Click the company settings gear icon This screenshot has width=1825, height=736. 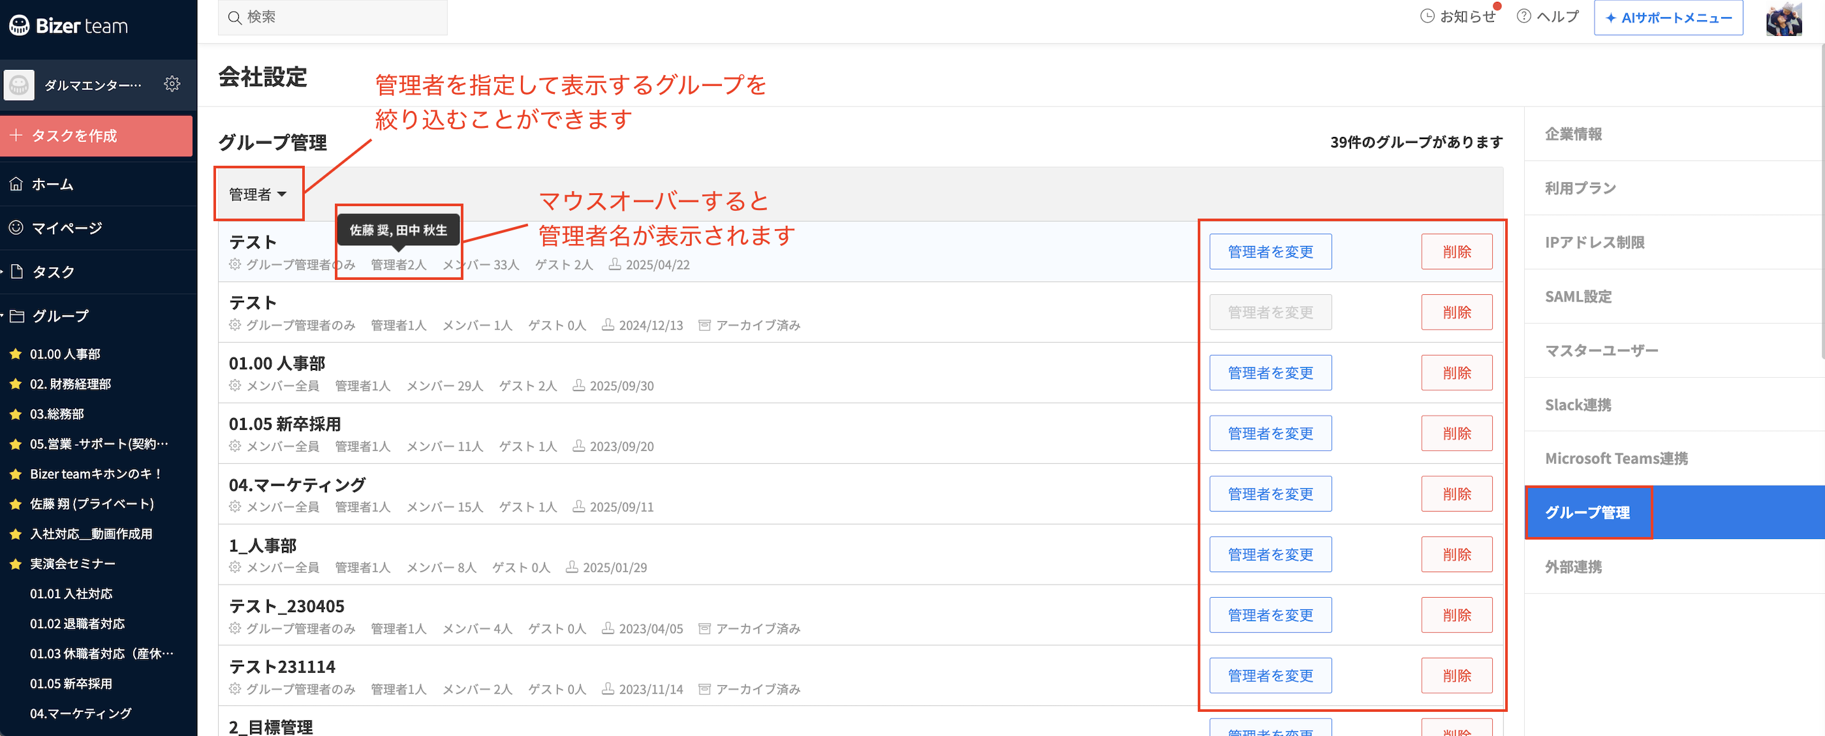(x=172, y=84)
